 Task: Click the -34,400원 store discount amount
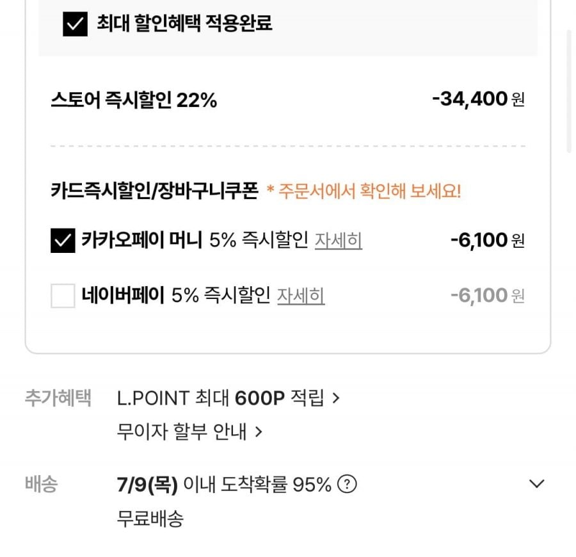478,99
